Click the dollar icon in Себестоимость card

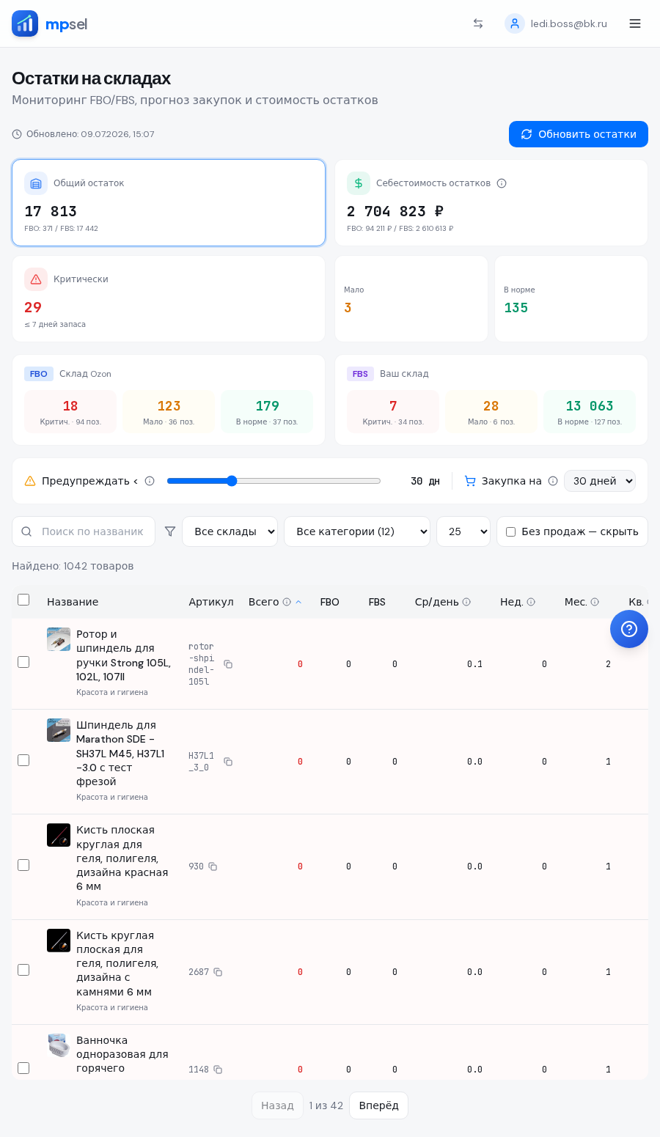pos(359,183)
